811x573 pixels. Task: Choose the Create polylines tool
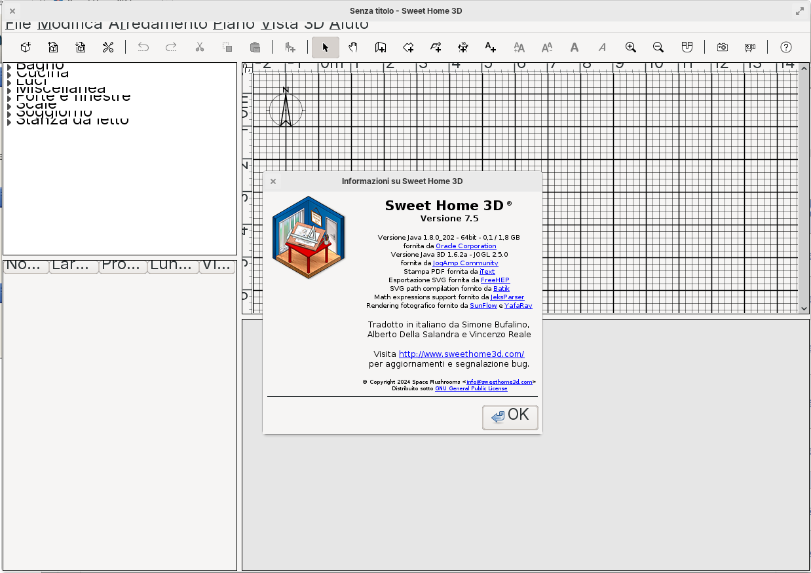coord(436,47)
